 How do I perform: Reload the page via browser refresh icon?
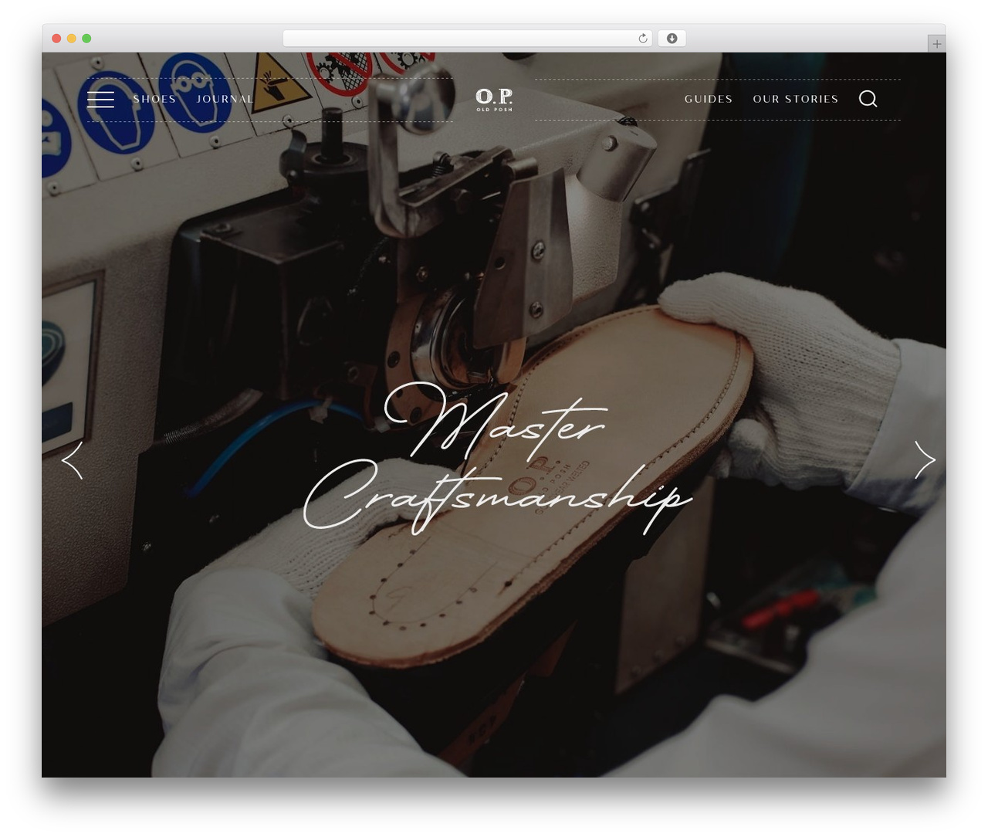642,39
